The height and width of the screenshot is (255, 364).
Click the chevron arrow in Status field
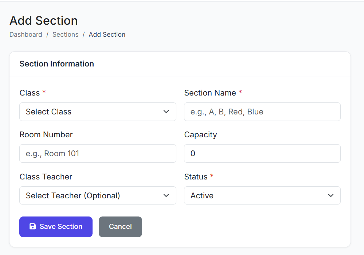pos(331,195)
